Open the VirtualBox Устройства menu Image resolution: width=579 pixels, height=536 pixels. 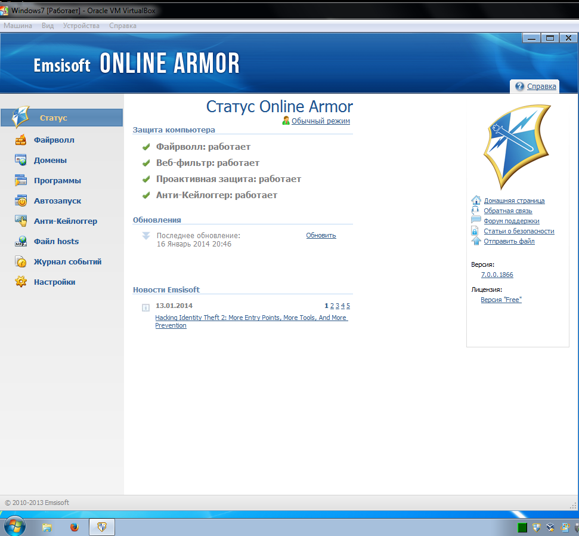(81, 26)
